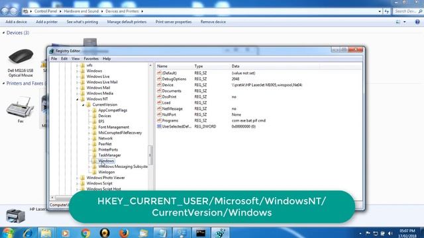Collapse the CurrentVersion registry key
This screenshot has height=238, width=424.
(x=83, y=104)
